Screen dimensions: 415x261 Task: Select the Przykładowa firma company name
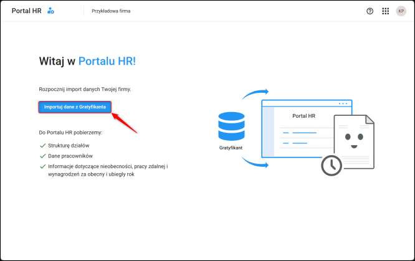tap(111, 11)
